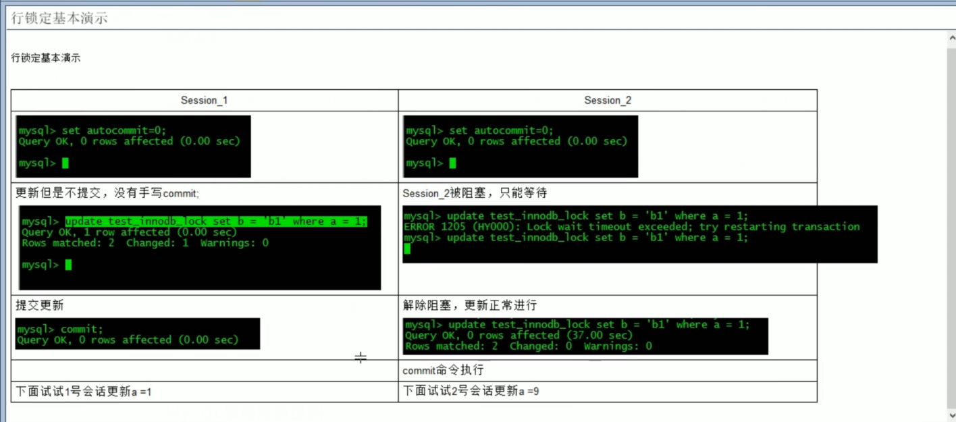
Task: Click the title '行锁定基本演示' in the header bar
Action: pos(59,18)
